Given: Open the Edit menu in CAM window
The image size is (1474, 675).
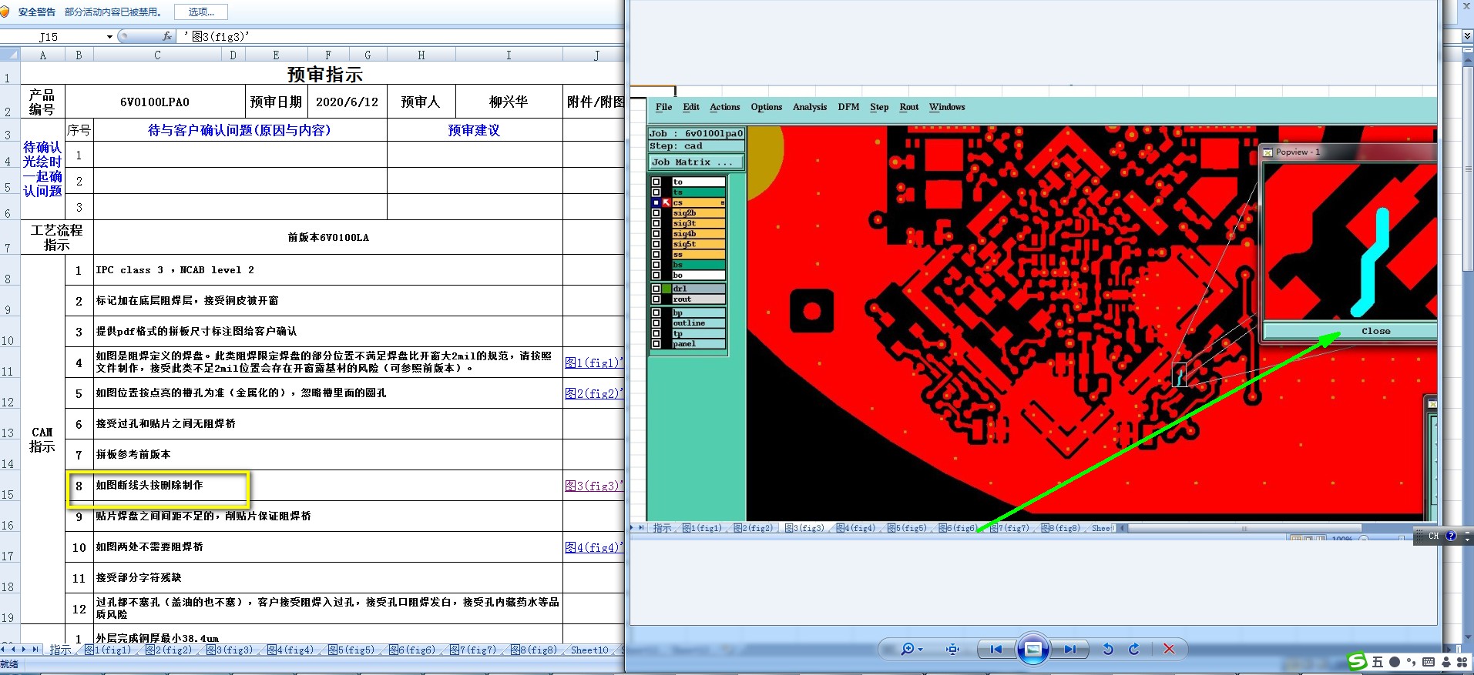Looking at the screenshot, I should click(691, 107).
